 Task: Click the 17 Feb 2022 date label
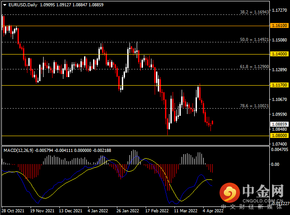click(156, 210)
